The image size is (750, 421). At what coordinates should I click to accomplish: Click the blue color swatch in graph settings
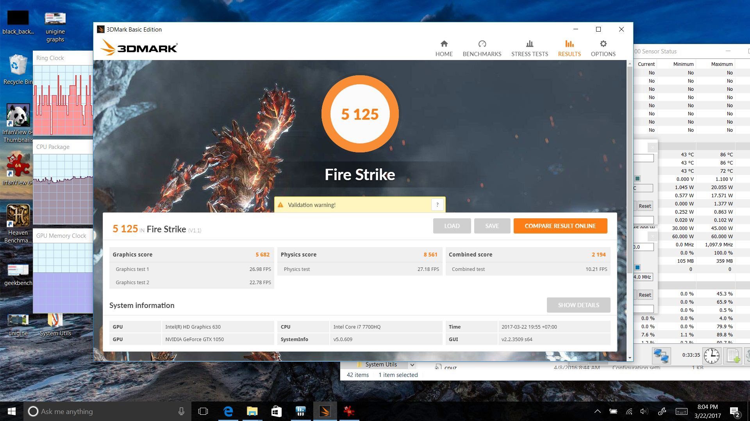click(x=637, y=267)
